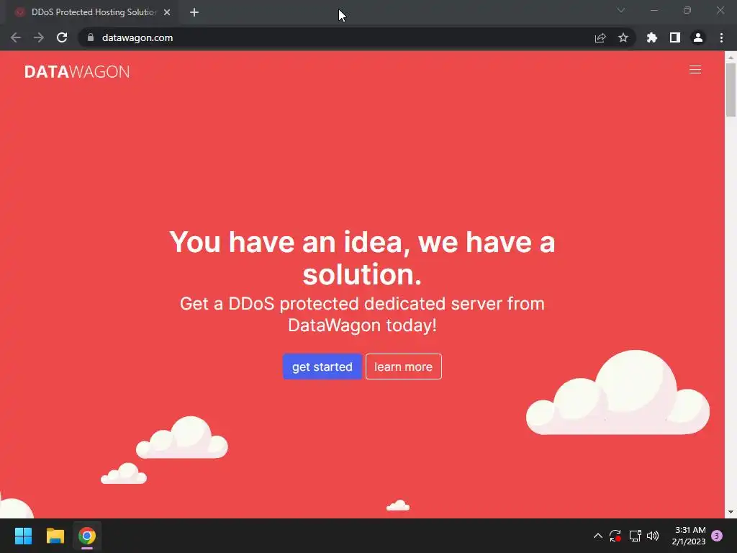737x553 pixels.
Task: Click the learn more button
Action: pyautogui.click(x=403, y=367)
